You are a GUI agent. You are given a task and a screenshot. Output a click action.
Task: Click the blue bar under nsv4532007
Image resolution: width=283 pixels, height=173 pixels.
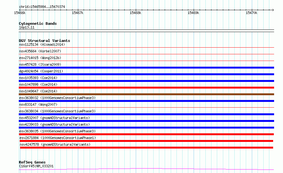146,121
